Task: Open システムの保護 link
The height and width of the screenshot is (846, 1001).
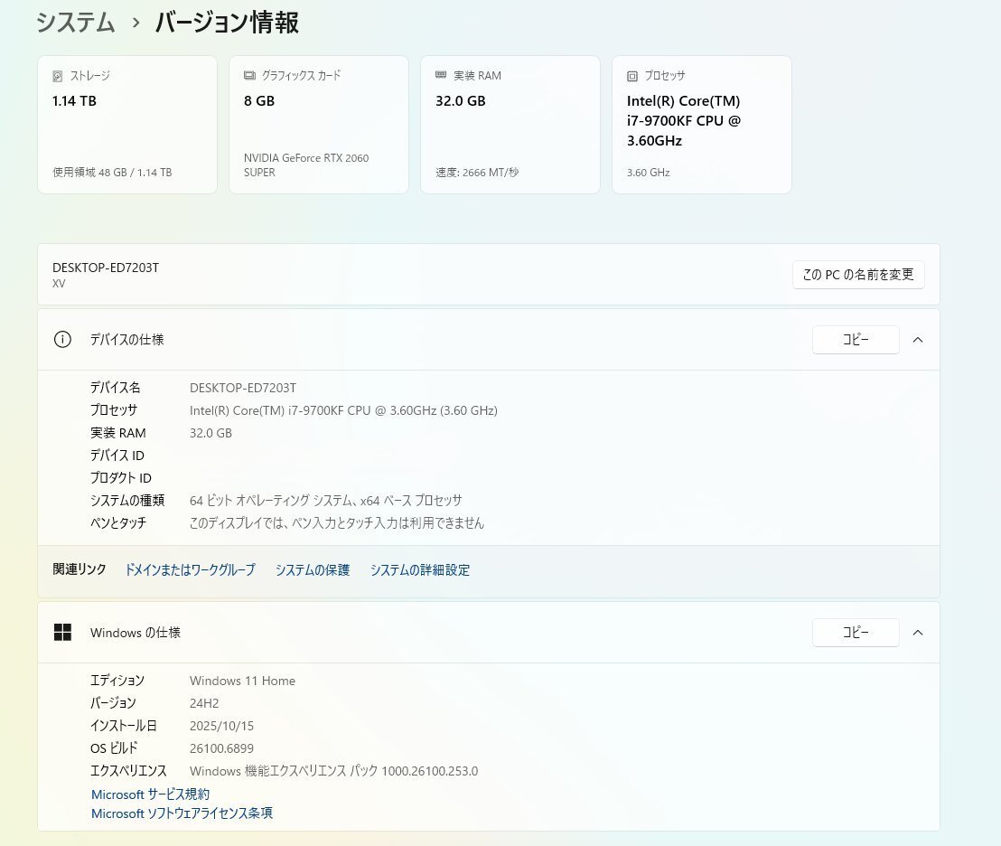Action: coord(313,569)
